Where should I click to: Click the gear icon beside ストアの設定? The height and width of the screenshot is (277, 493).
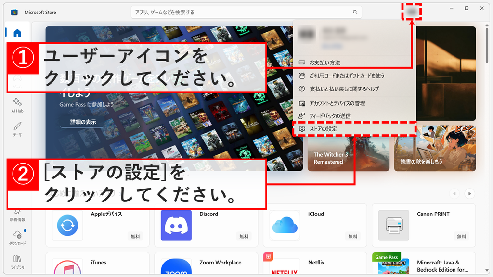pos(302,129)
